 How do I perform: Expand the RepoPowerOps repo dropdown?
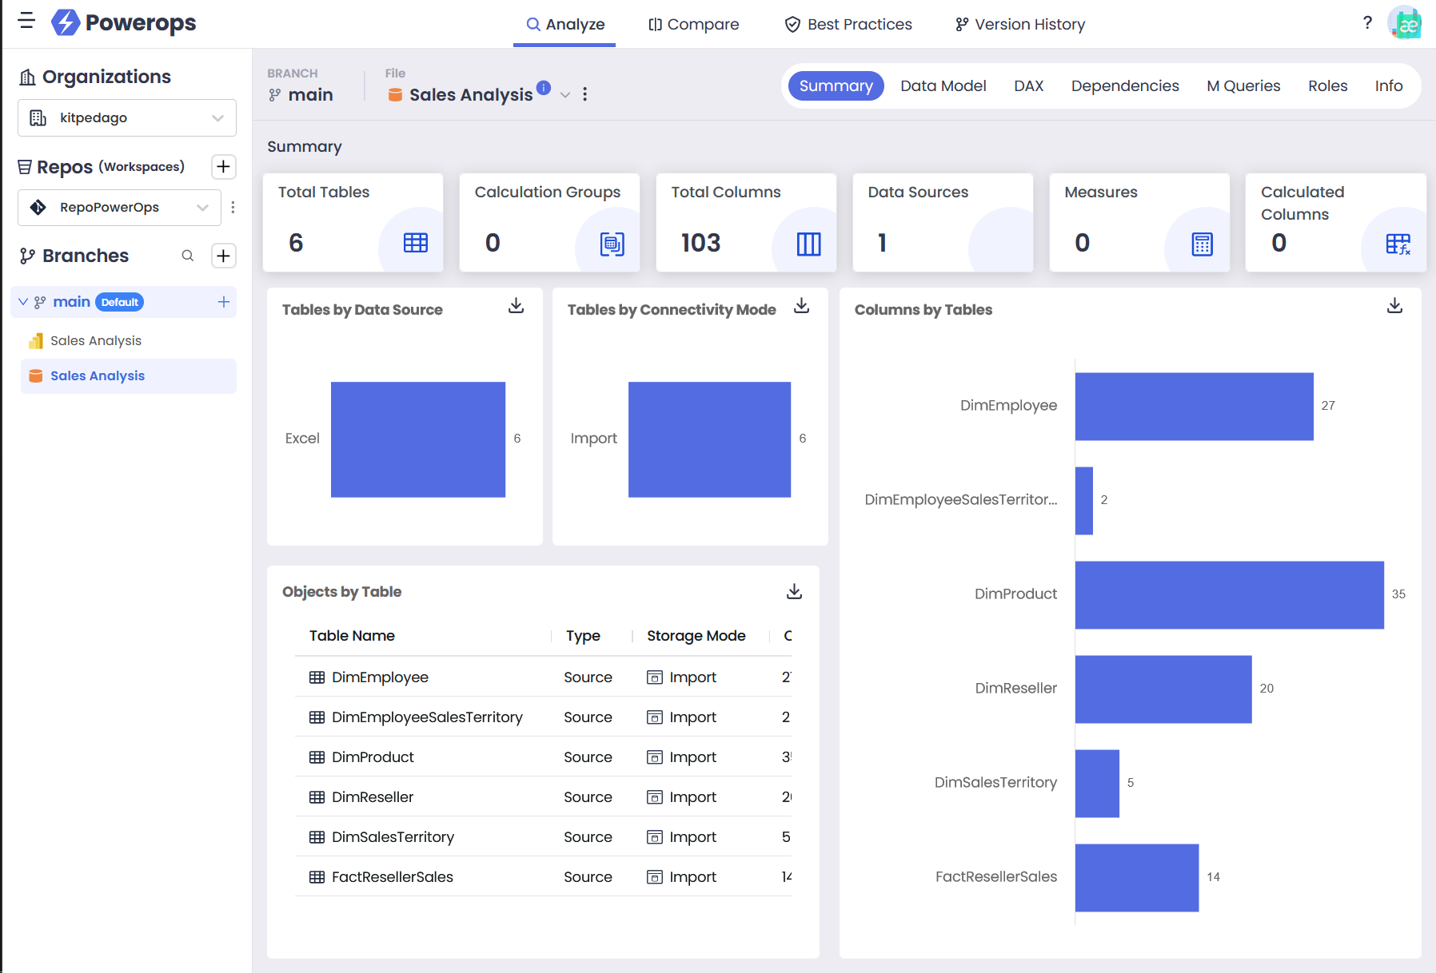pyautogui.click(x=119, y=208)
